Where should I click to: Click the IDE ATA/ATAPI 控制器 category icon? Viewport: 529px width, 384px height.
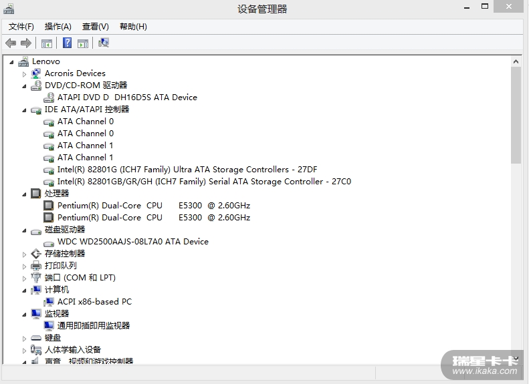coord(36,110)
